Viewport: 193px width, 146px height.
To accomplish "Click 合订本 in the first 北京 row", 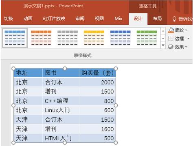I will (61, 82).
